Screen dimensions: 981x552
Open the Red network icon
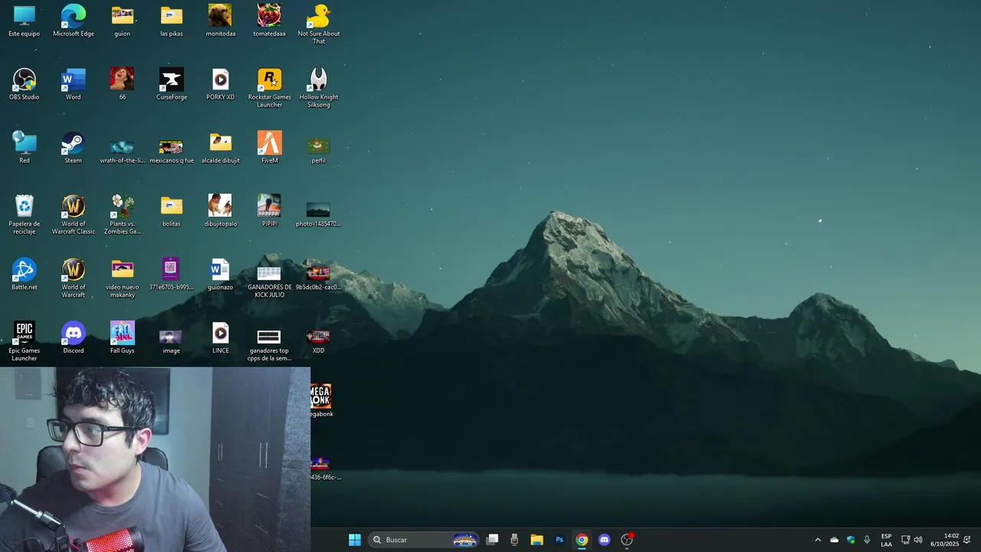(x=25, y=148)
